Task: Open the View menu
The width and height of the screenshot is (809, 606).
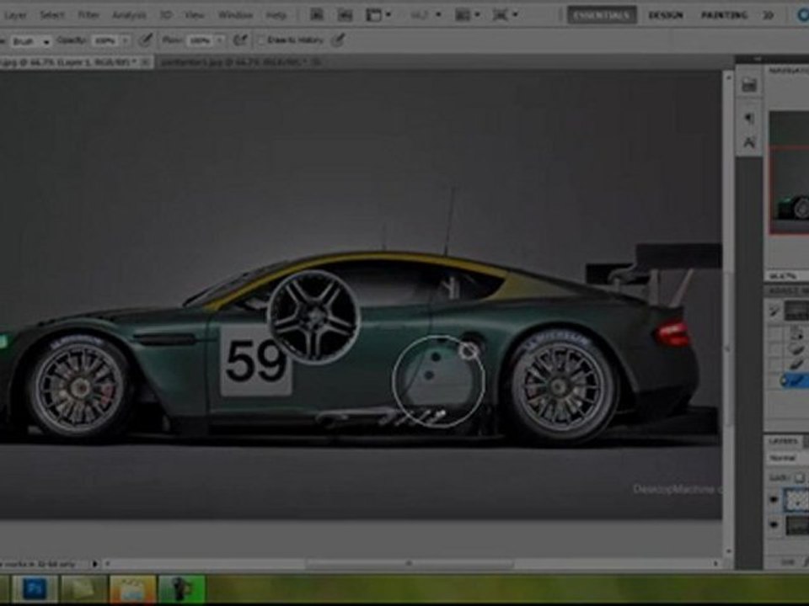Action: [195, 15]
